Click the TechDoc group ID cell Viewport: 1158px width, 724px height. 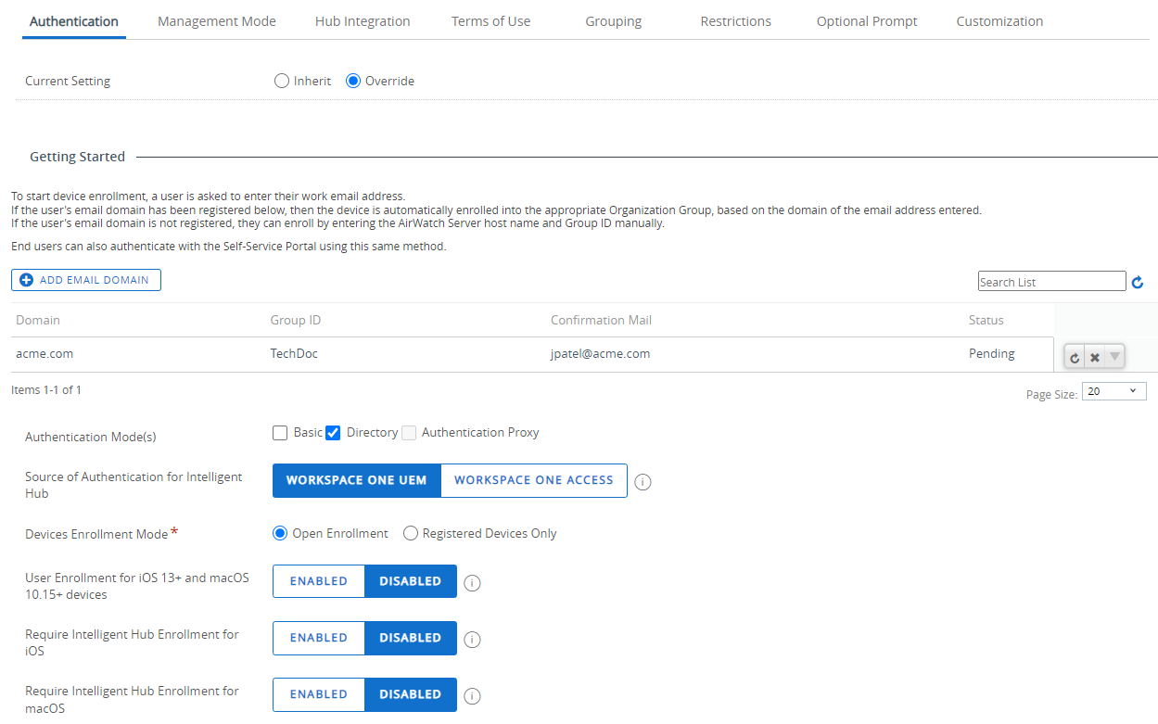point(294,353)
